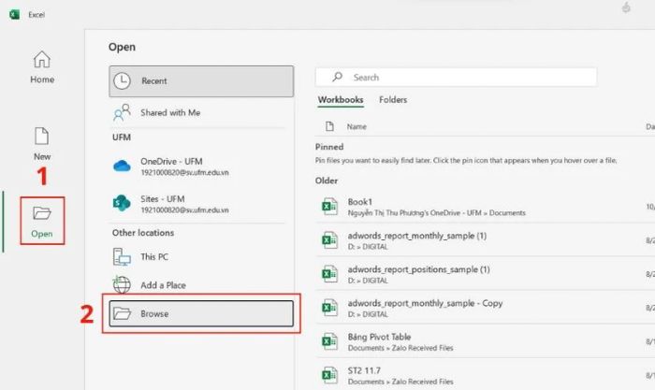This screenshot has height=390, width=655.
Task: Click the Shared with Me people icon
Action: 122,113
